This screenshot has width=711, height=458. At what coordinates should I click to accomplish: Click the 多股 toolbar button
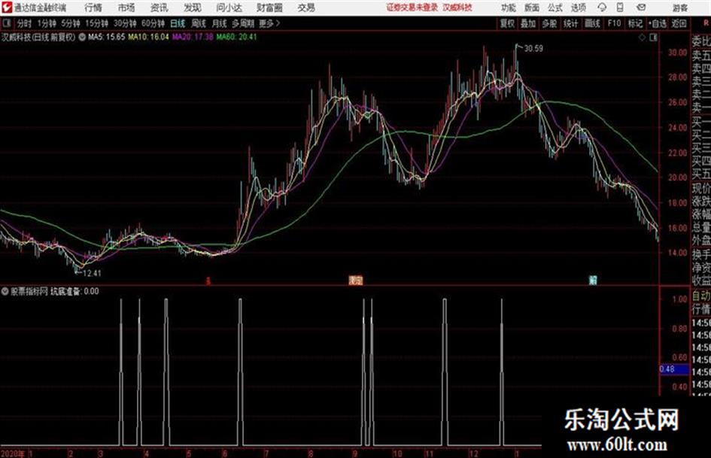(549, 23)
